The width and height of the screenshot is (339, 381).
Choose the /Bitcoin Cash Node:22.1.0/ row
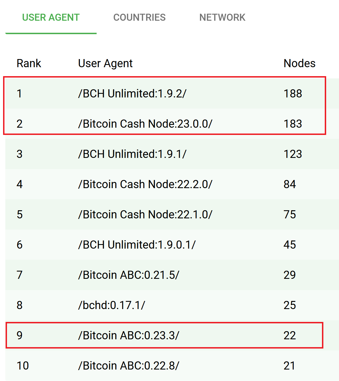pyautogui.click(x=172, y=214)
